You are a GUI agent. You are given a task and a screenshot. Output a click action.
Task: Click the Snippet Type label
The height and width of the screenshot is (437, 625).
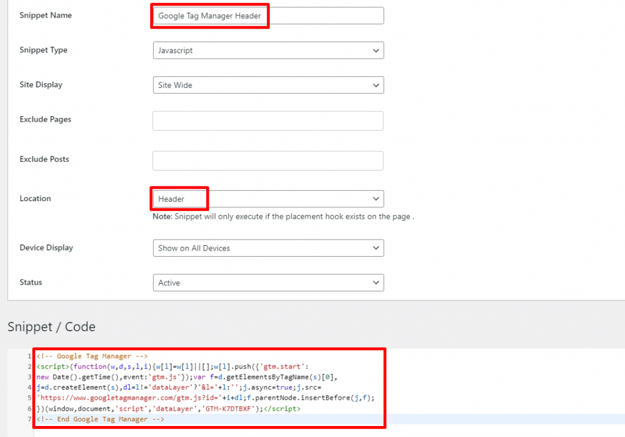43,50
